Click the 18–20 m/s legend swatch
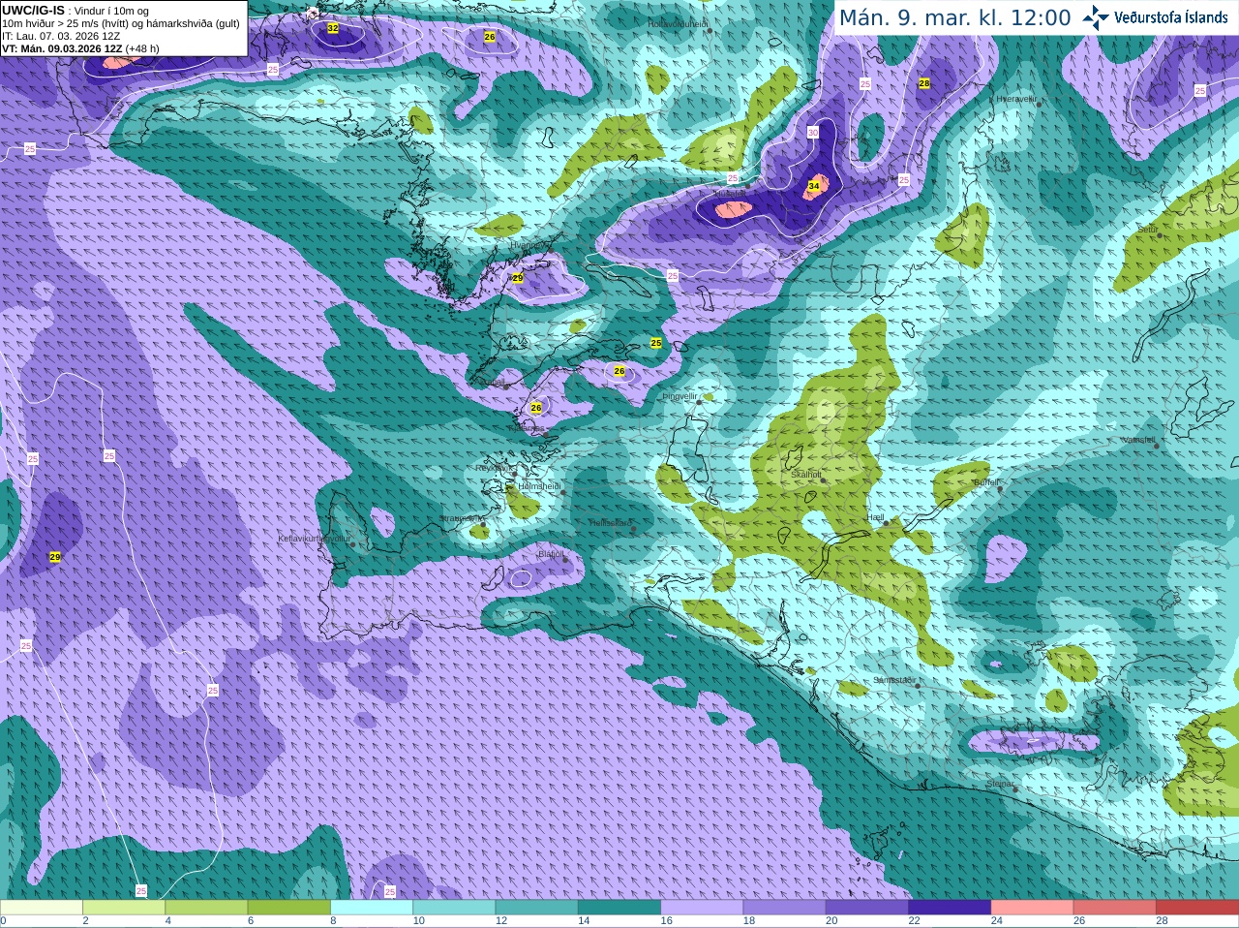1239x928 pixels. 785,908
